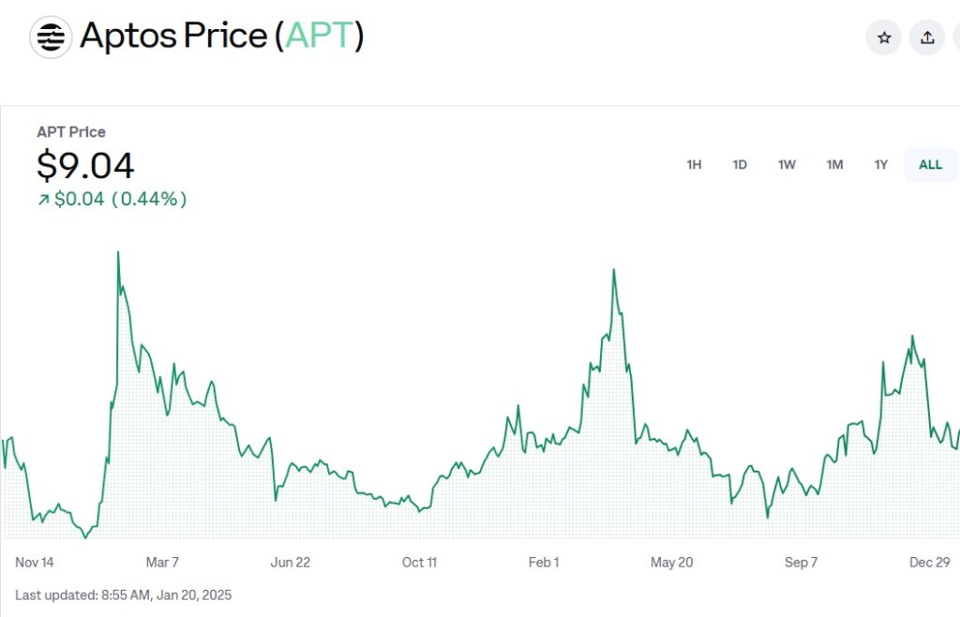Choose the ALL time range
This screenshot has width=960, height=617.
pyautogui.click(x=930, y=164)
